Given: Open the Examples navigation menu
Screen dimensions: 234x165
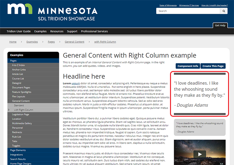Looking at the screenshot, I should (x=41, y=31).
